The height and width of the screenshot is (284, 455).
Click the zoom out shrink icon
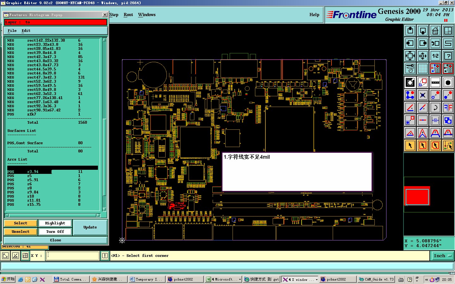423,56
